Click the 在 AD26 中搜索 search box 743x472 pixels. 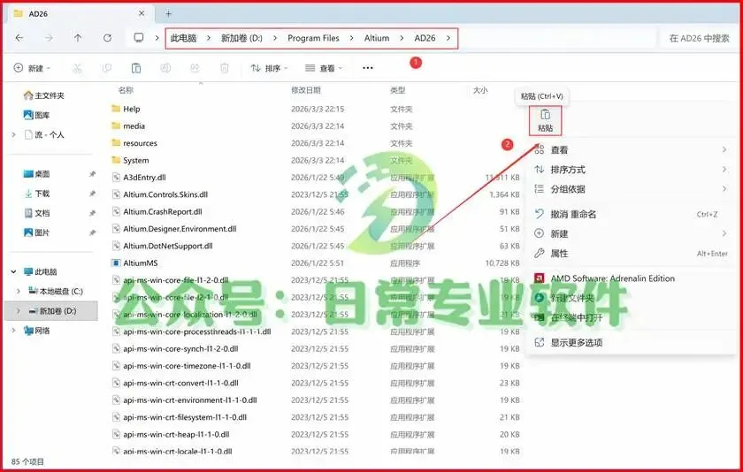pos(699,38)
